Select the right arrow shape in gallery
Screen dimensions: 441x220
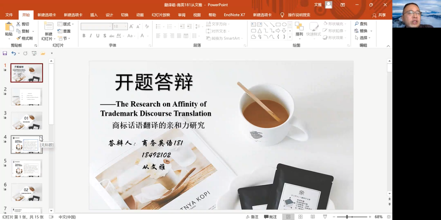(278, 31)
